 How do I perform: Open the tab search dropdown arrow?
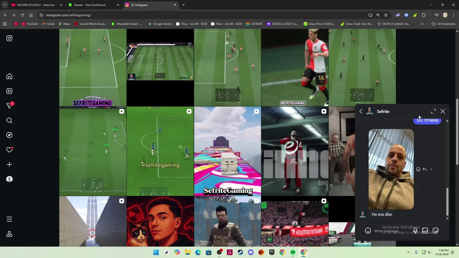(4, 5)
